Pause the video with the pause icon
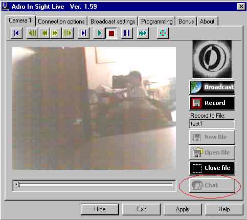This screenshot has width=247, height=220. [x=127, y=33]
